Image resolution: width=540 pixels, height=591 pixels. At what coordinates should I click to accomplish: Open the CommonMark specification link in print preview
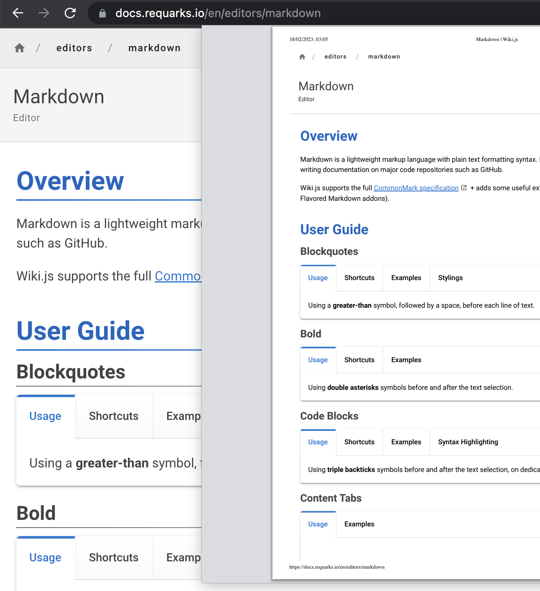point(416,188)
